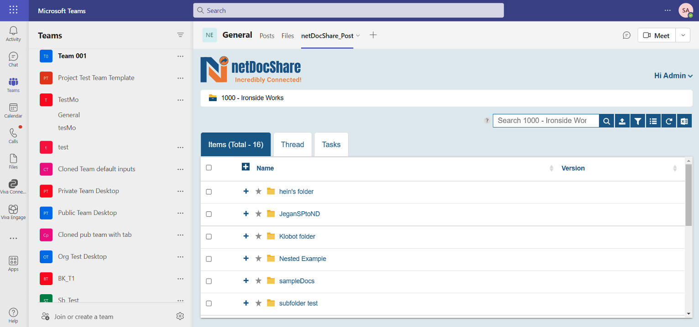
Task: Sort by the Version column arrows
Action: click(x=675, y=169)
